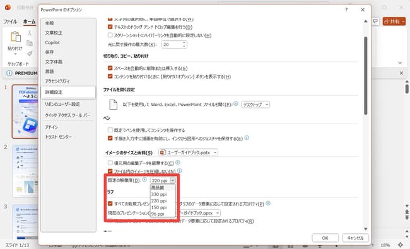Viewport: 410px width, 249px height.
Task: Select アドイン options category
Action: [x=69, y=127]
